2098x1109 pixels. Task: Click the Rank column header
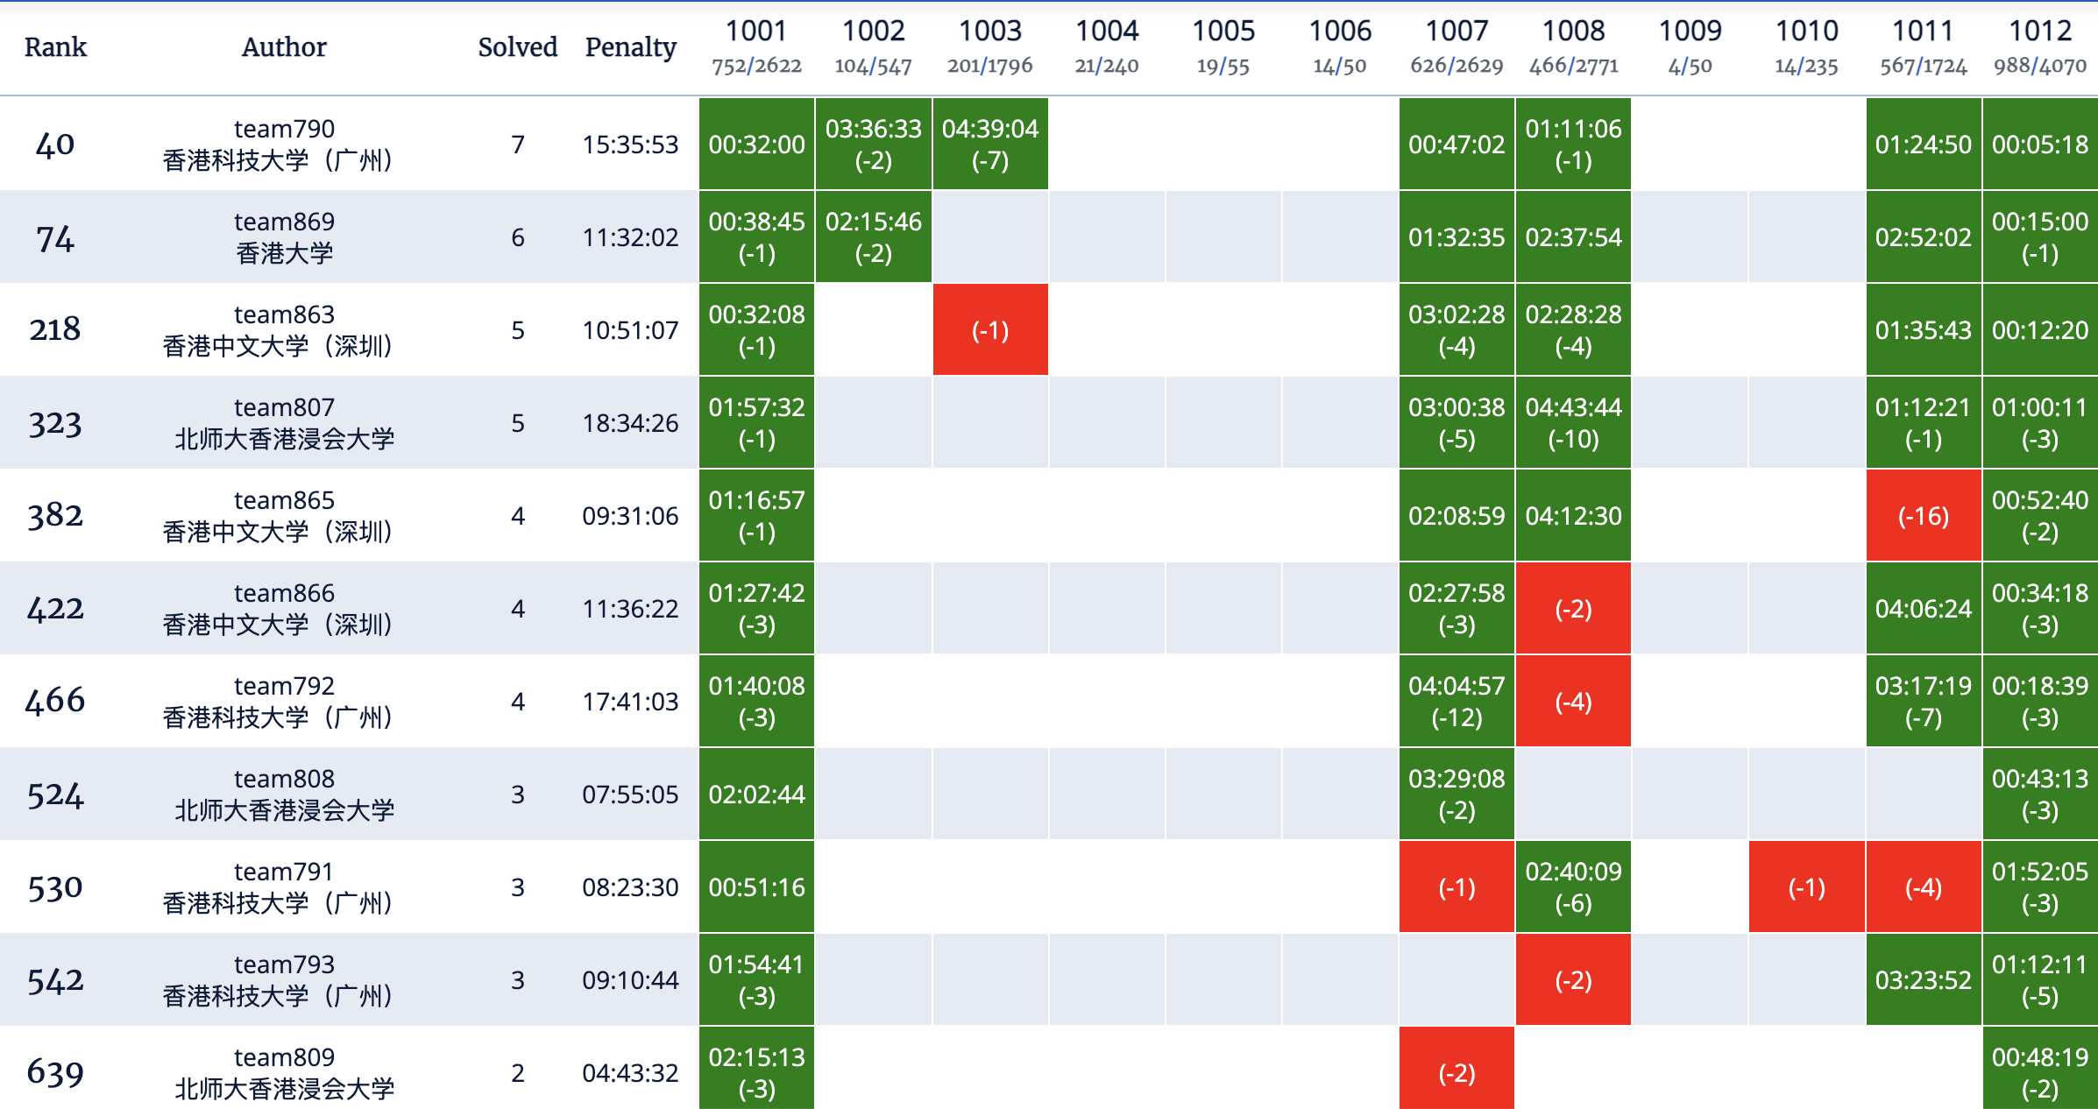[55, 47]
